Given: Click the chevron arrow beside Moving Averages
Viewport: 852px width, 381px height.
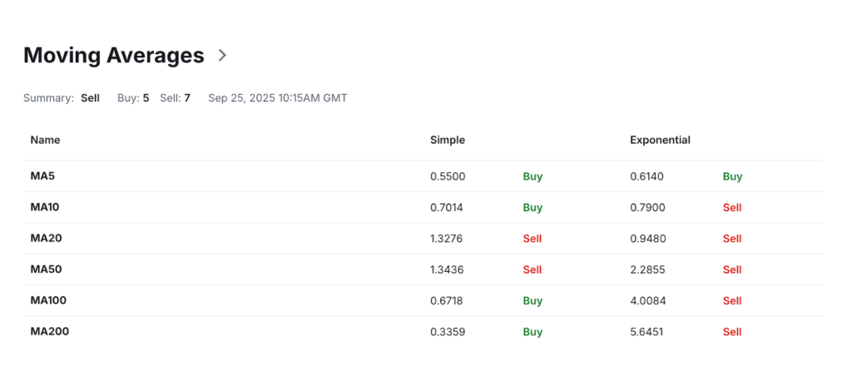Looking at the screenshot, I should [222, 56].
